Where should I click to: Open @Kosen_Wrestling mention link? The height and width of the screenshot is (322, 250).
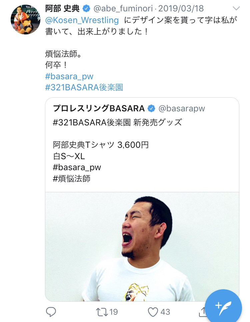tap(82, 20)
